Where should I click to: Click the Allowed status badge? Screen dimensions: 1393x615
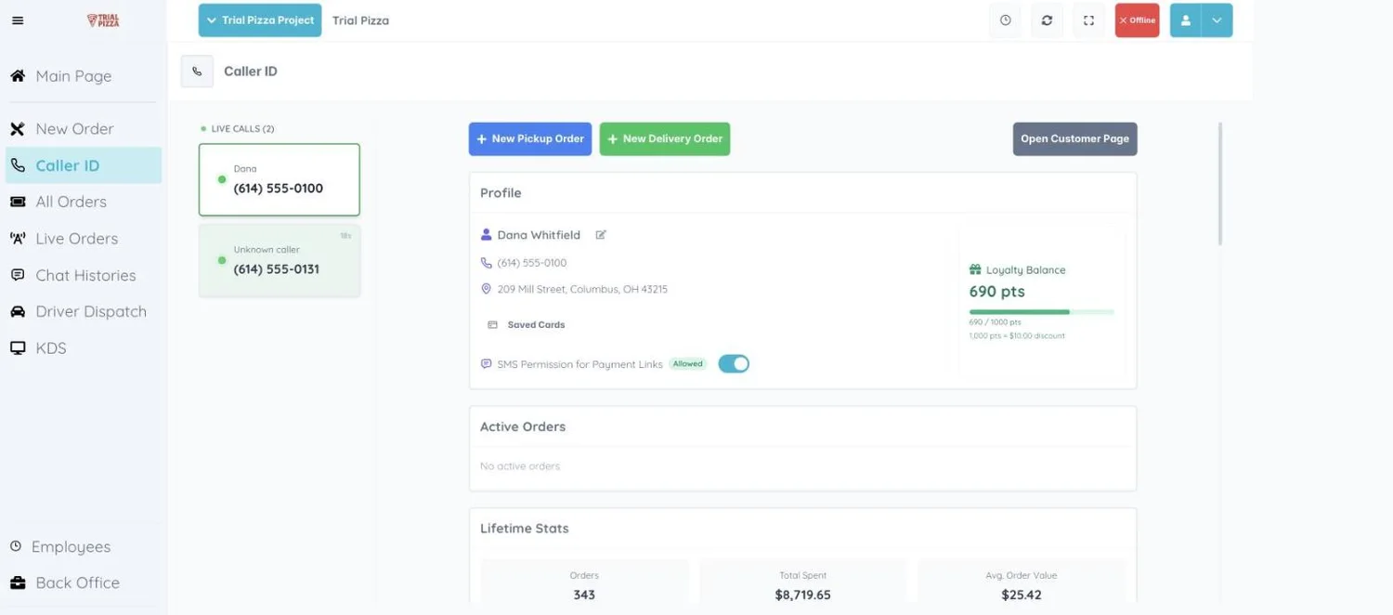click(x=688, y=364)
